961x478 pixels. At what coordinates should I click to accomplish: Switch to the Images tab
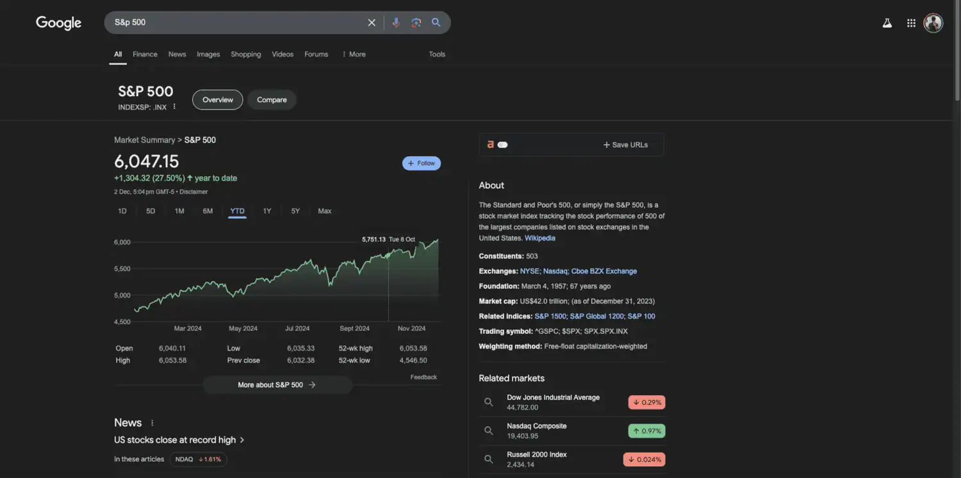208,54
